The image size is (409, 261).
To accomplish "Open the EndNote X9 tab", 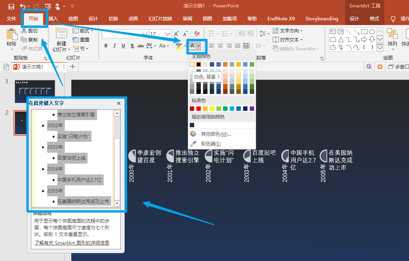I will pyautogui.click(x=281, y=19).
